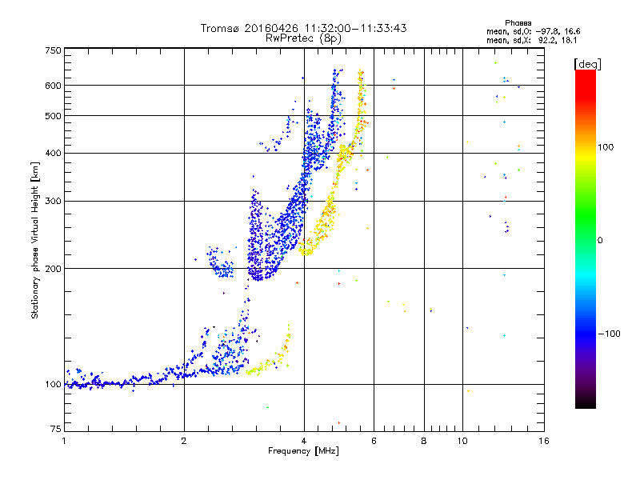Click the x-axis tick label '8'
The height and width of the screenshot is (480, 640).
point(424,441)
